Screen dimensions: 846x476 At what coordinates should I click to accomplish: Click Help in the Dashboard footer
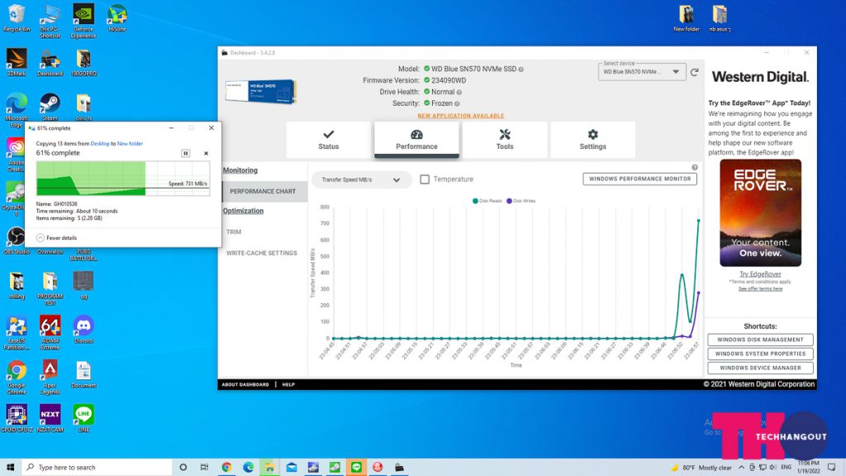point(288,385)
